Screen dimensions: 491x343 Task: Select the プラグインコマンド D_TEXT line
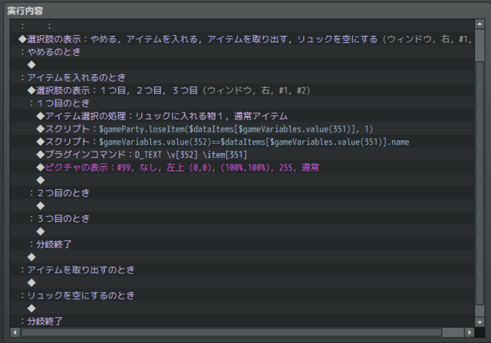[242, 155]
